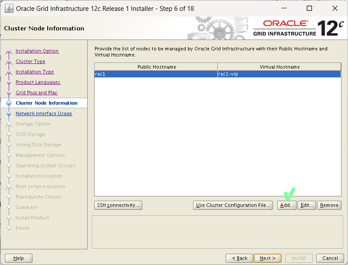Open the Installation Type step link

click(35, 72)
